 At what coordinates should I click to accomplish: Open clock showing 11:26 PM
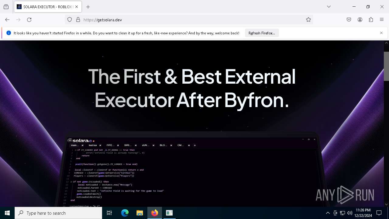(363, 213)
